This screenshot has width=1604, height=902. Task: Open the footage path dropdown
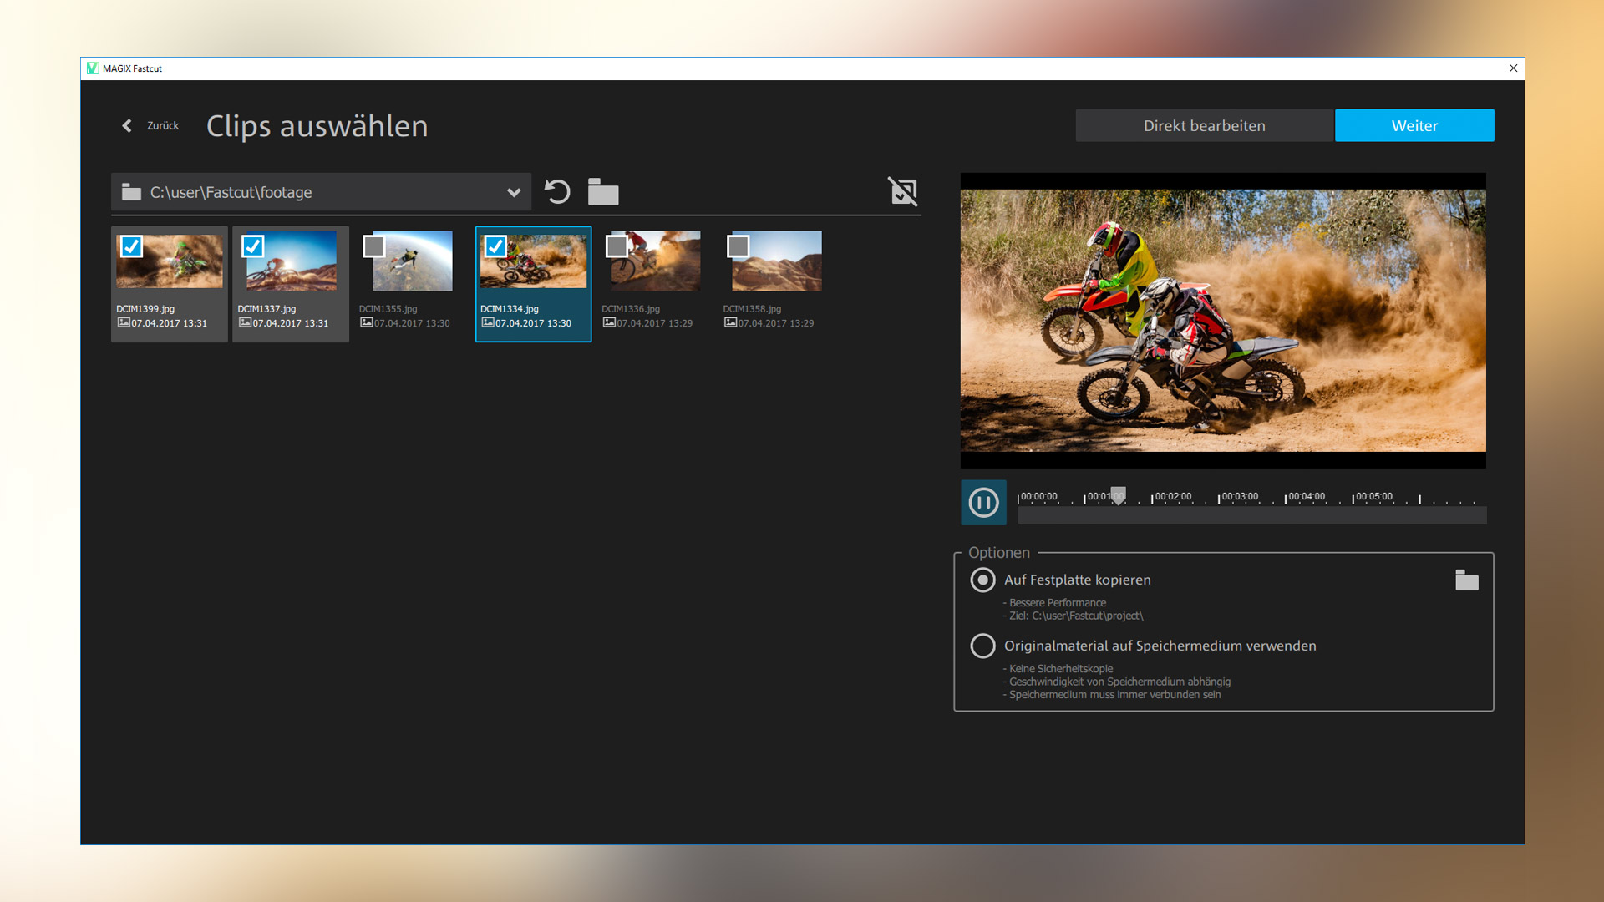(512, 191)
